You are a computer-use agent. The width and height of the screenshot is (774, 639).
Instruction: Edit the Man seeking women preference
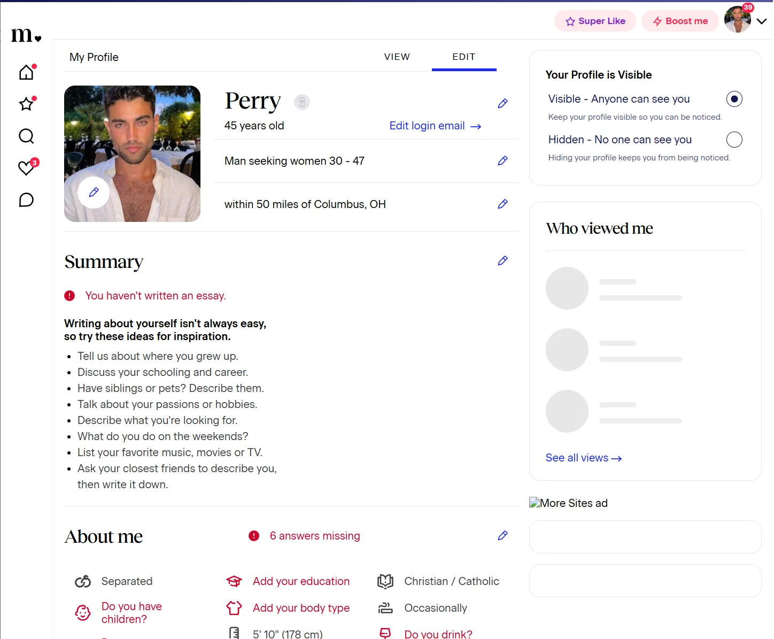point(502,161)
